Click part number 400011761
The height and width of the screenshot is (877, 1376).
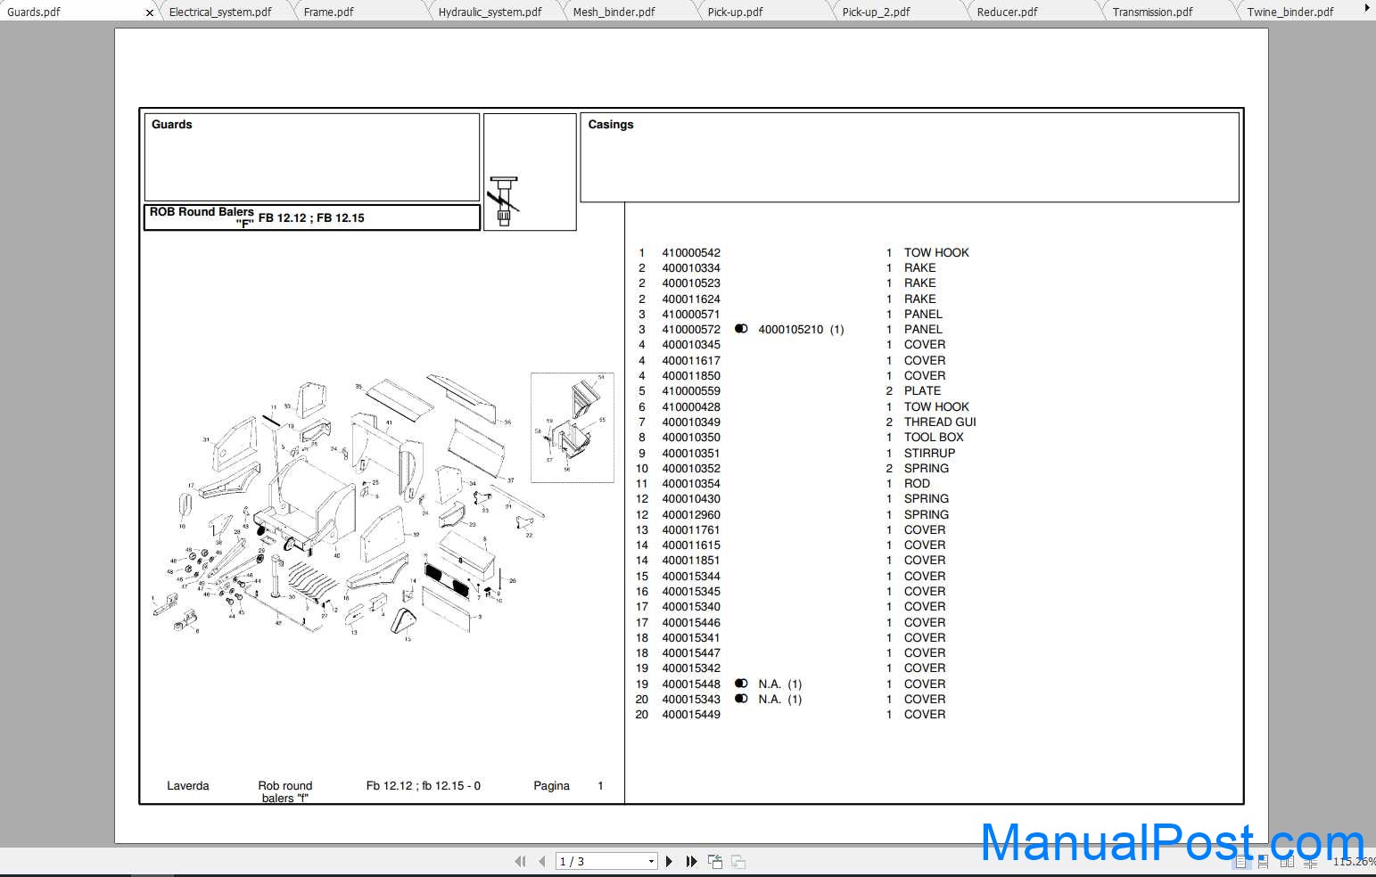(691, 530)
